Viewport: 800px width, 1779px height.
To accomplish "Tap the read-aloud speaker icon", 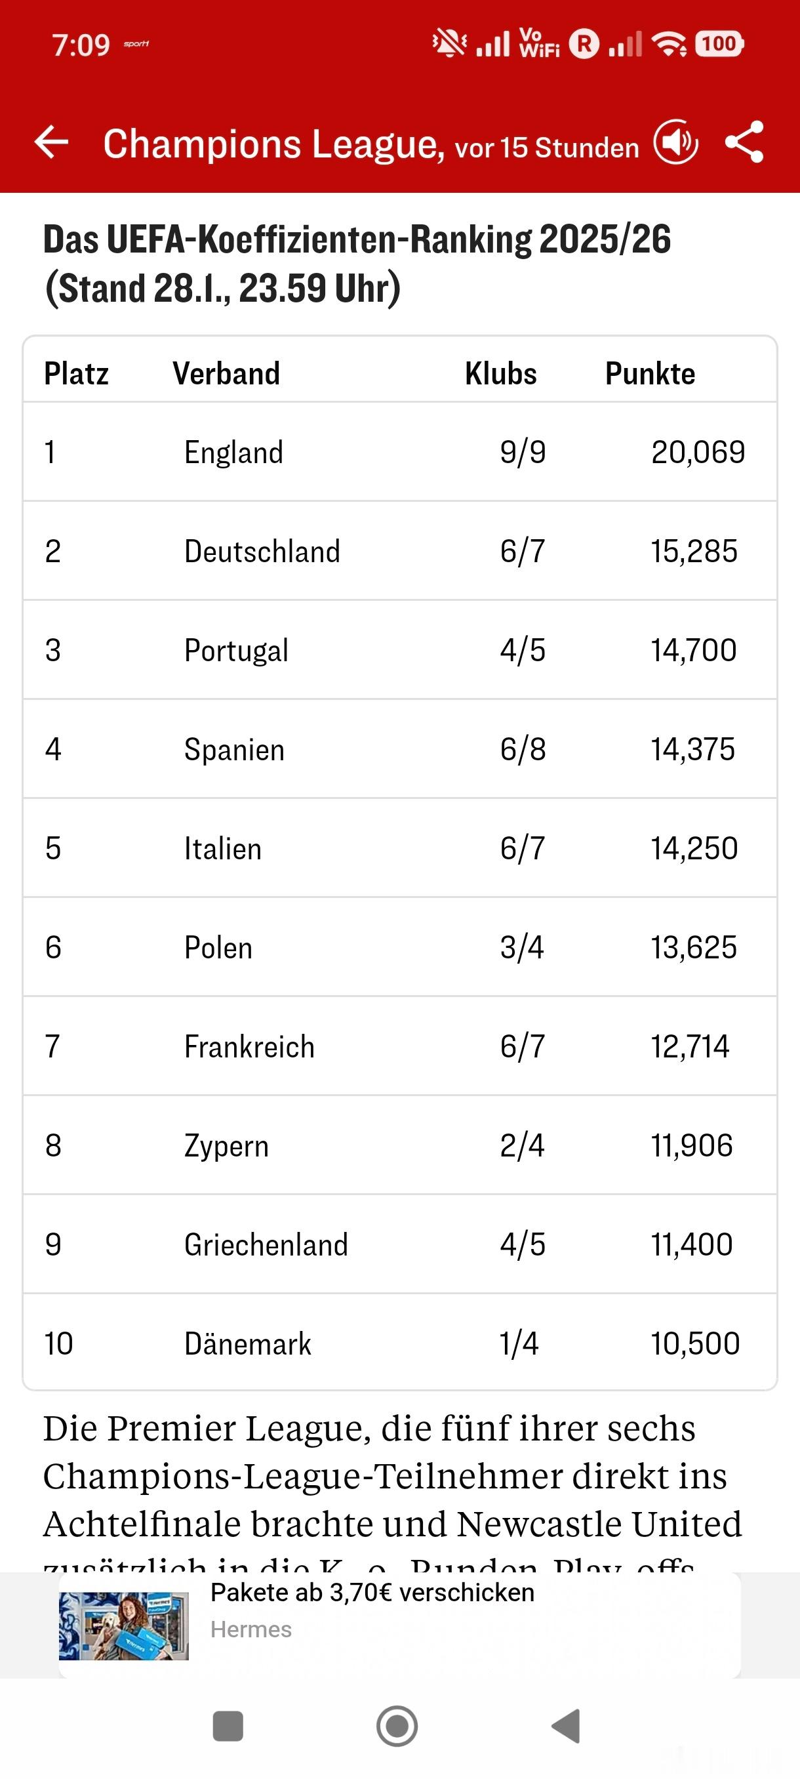I will 676,142.
